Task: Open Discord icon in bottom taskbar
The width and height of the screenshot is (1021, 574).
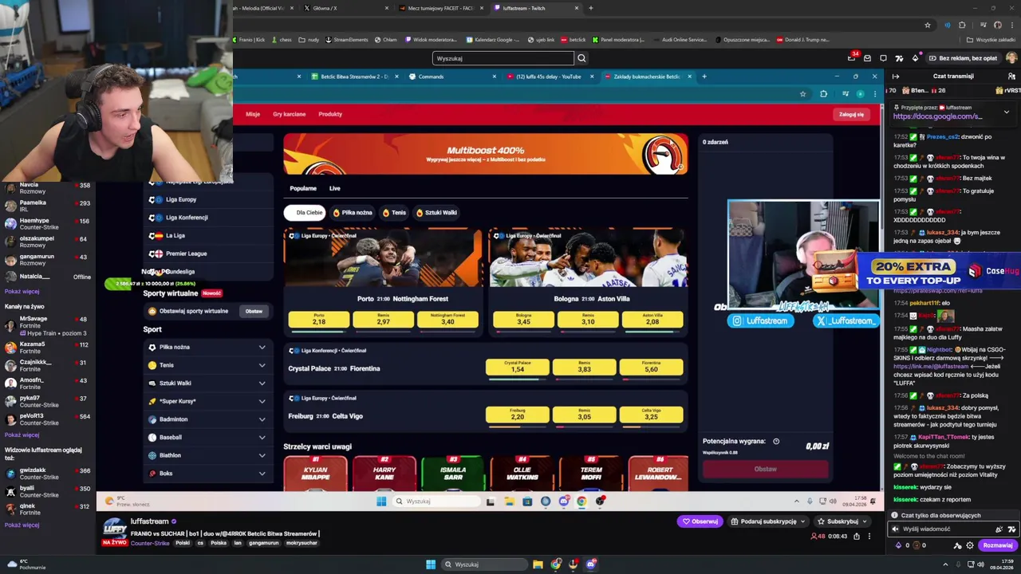Action: click(591, 564)
